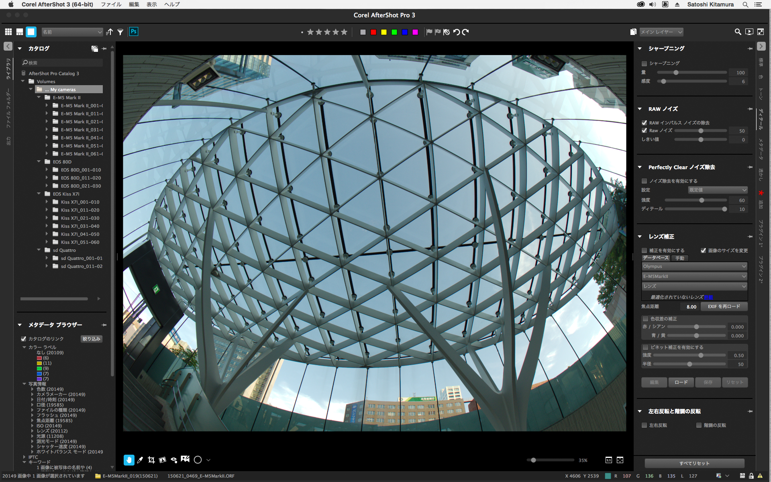The image size is (771, 482).
Task: Collapse the RAW ノイズ panel
Action: point(640,109)
